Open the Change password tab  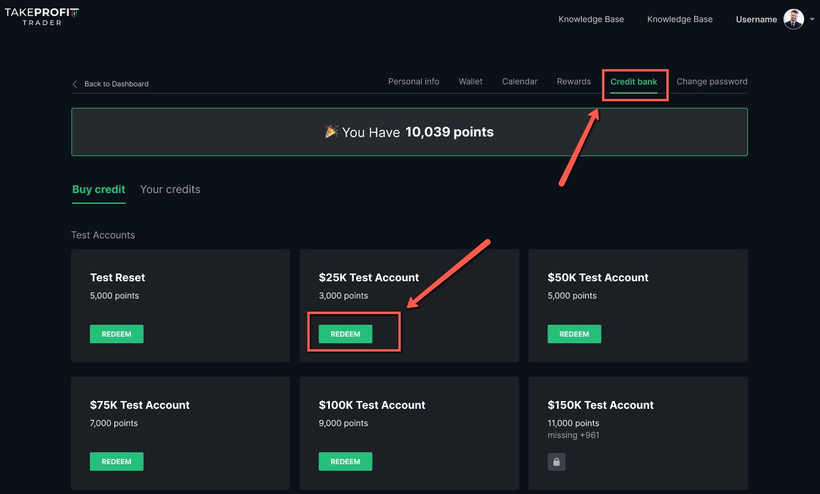712,82
